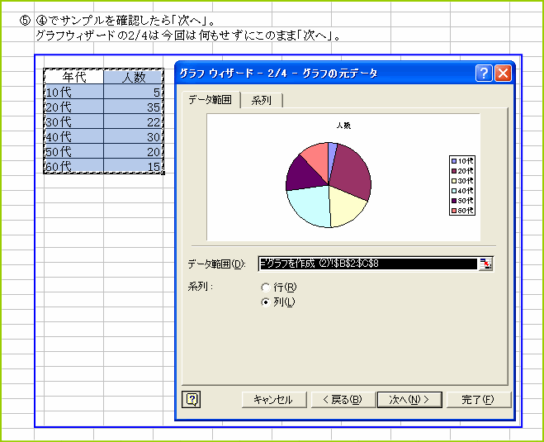Click the キャンセル button

(274, 400)
